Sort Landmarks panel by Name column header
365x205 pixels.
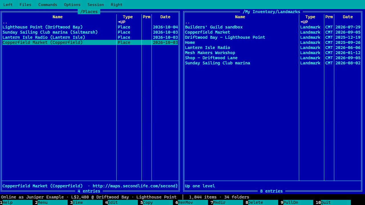(240, 17)
